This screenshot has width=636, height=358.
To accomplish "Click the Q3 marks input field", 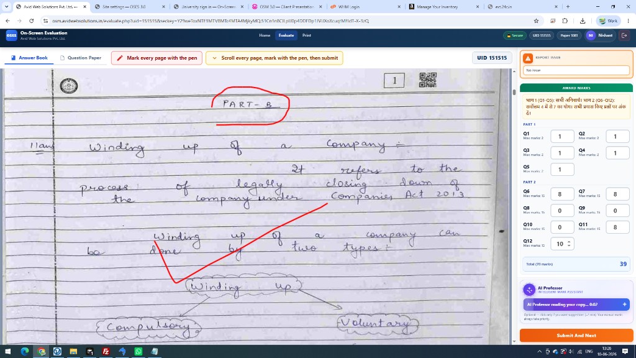I will coord(561,153).
